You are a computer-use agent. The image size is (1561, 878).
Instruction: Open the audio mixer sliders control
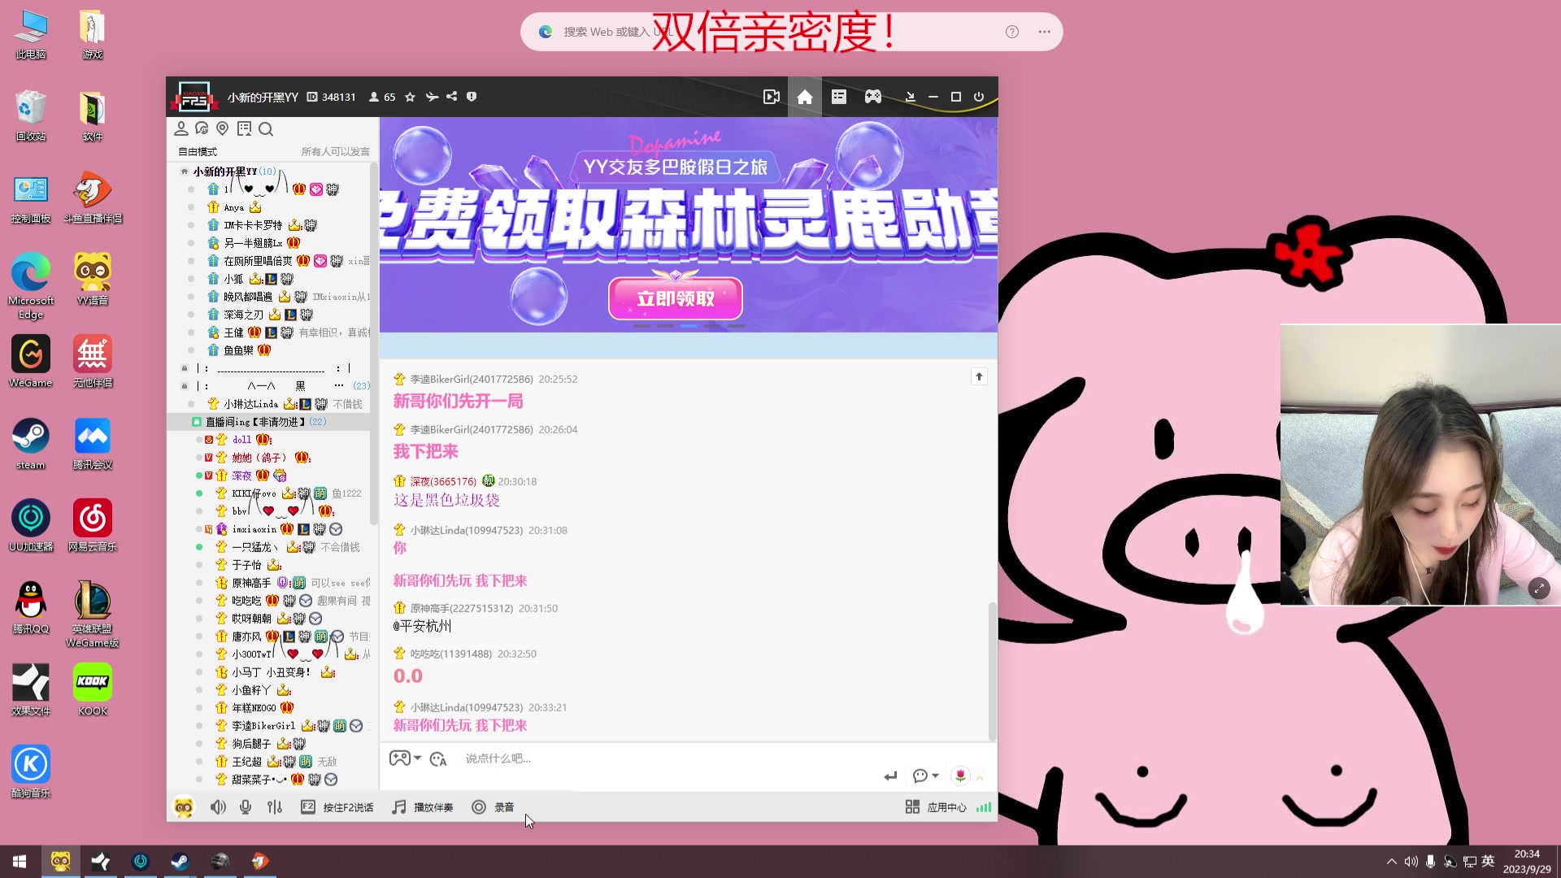coord(275,806)
